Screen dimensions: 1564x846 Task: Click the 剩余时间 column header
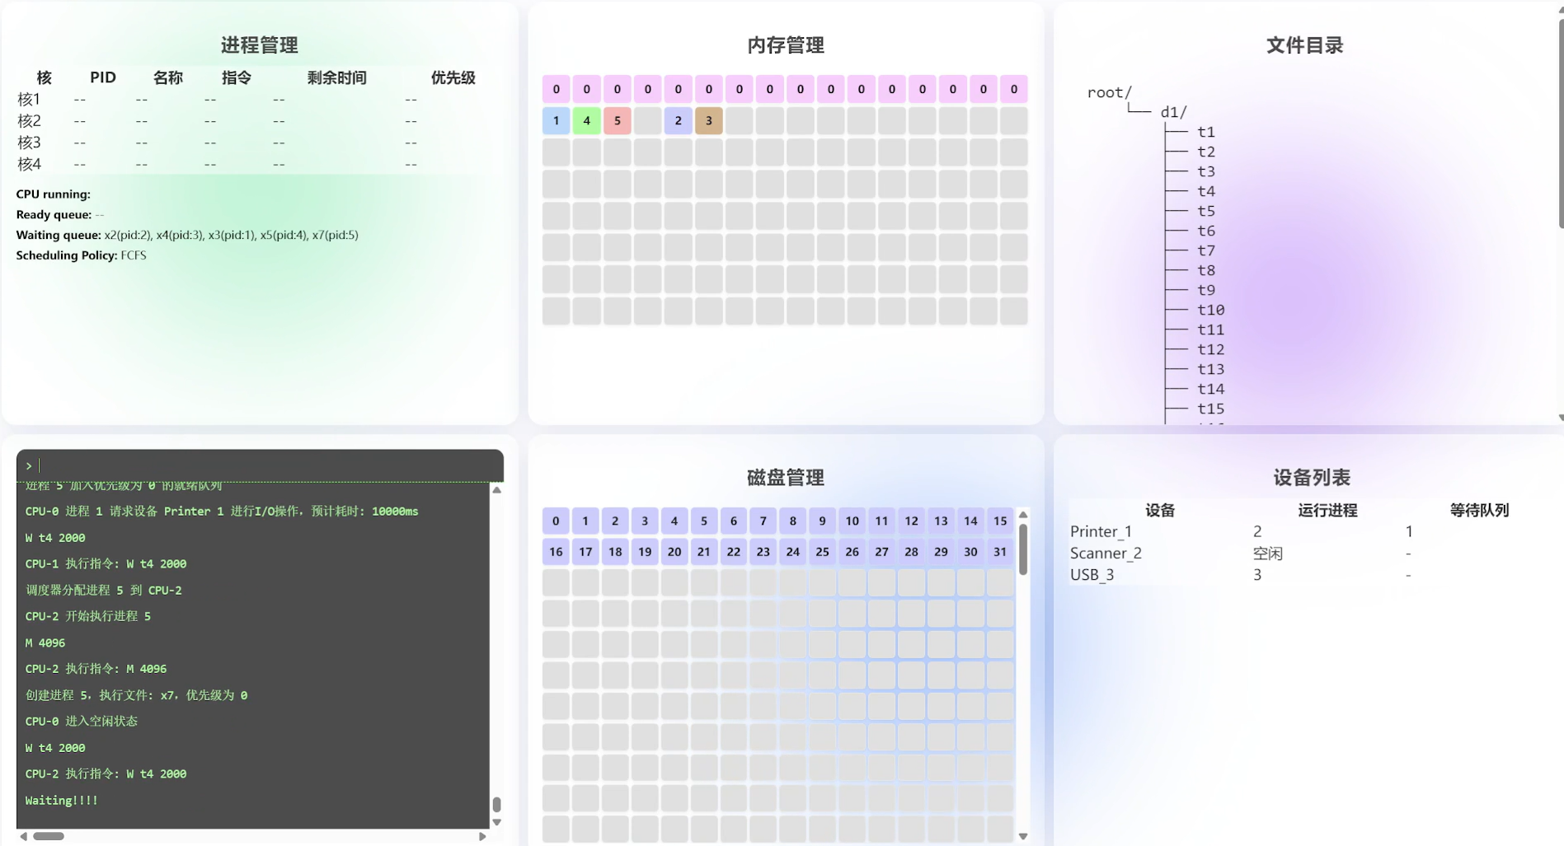336,77
